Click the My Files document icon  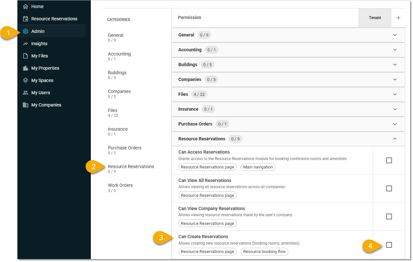pyautogui.click(x=26, y=56)
